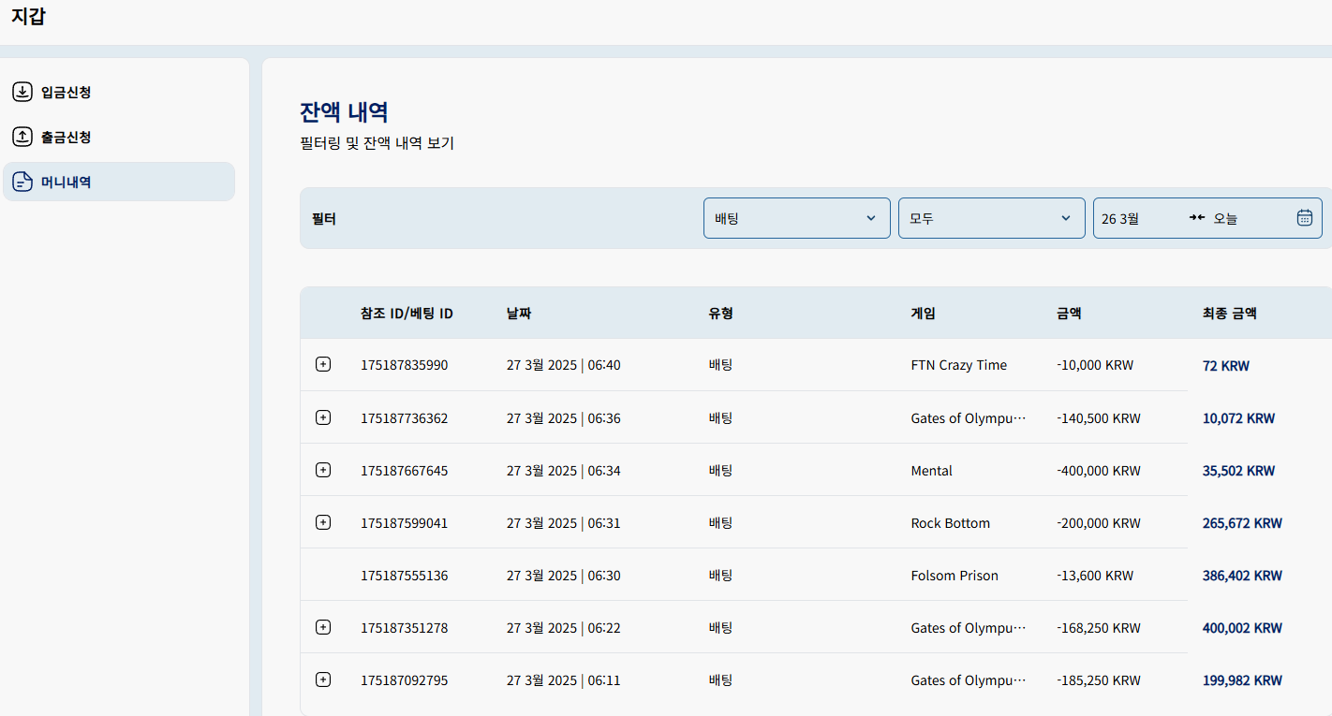The width and height of the screenshot is (1332, 716).
Task: Click date '27 3월 2025 | 06:31'
Action: 564,523
